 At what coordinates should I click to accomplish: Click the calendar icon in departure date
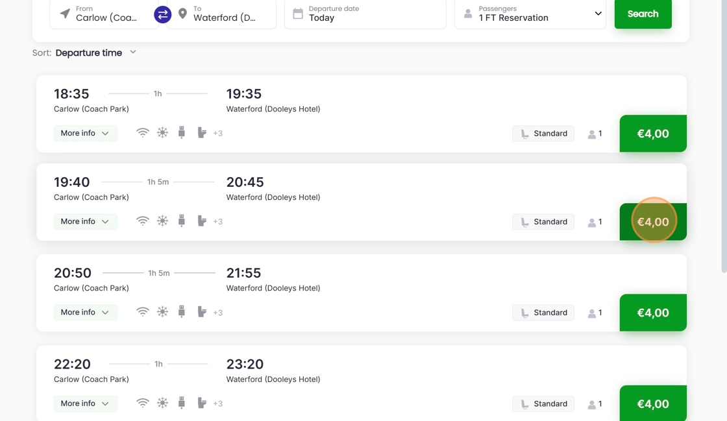pos(298,14)
